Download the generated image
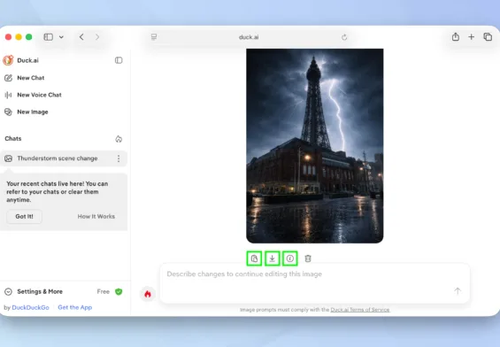 pos(272,258)
